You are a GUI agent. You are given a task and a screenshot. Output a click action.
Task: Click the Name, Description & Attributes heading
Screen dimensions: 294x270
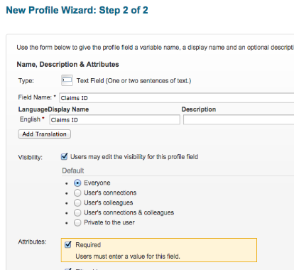tap(67, 65)
